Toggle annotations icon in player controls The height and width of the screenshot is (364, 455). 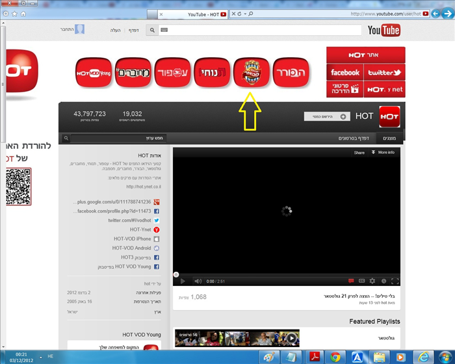[x=351, y=281]
